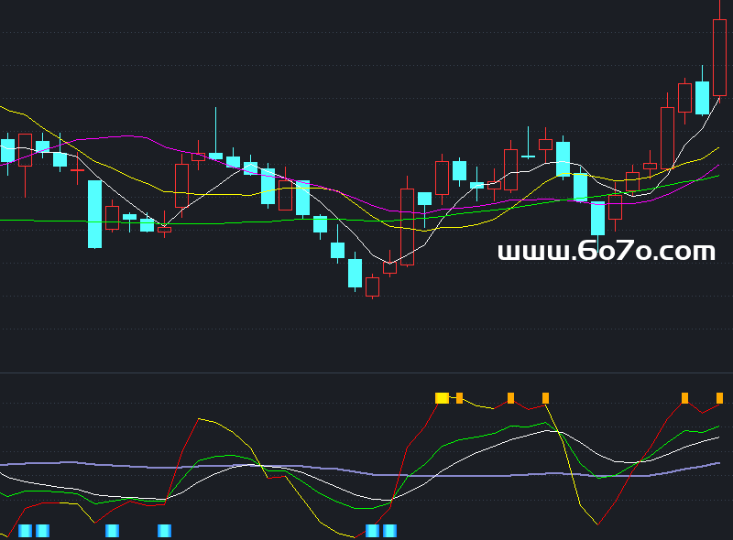Click the wide yellow overbought signal marker
Viewport: 733px width, 540px height.
coord(442,398)
